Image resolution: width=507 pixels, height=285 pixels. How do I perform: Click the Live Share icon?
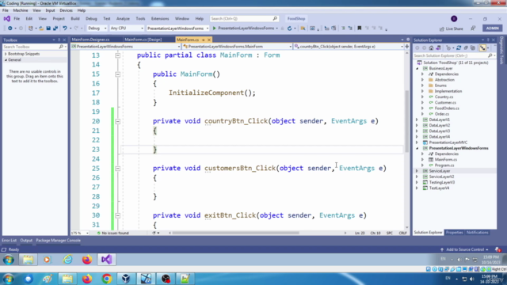(442, 28)
